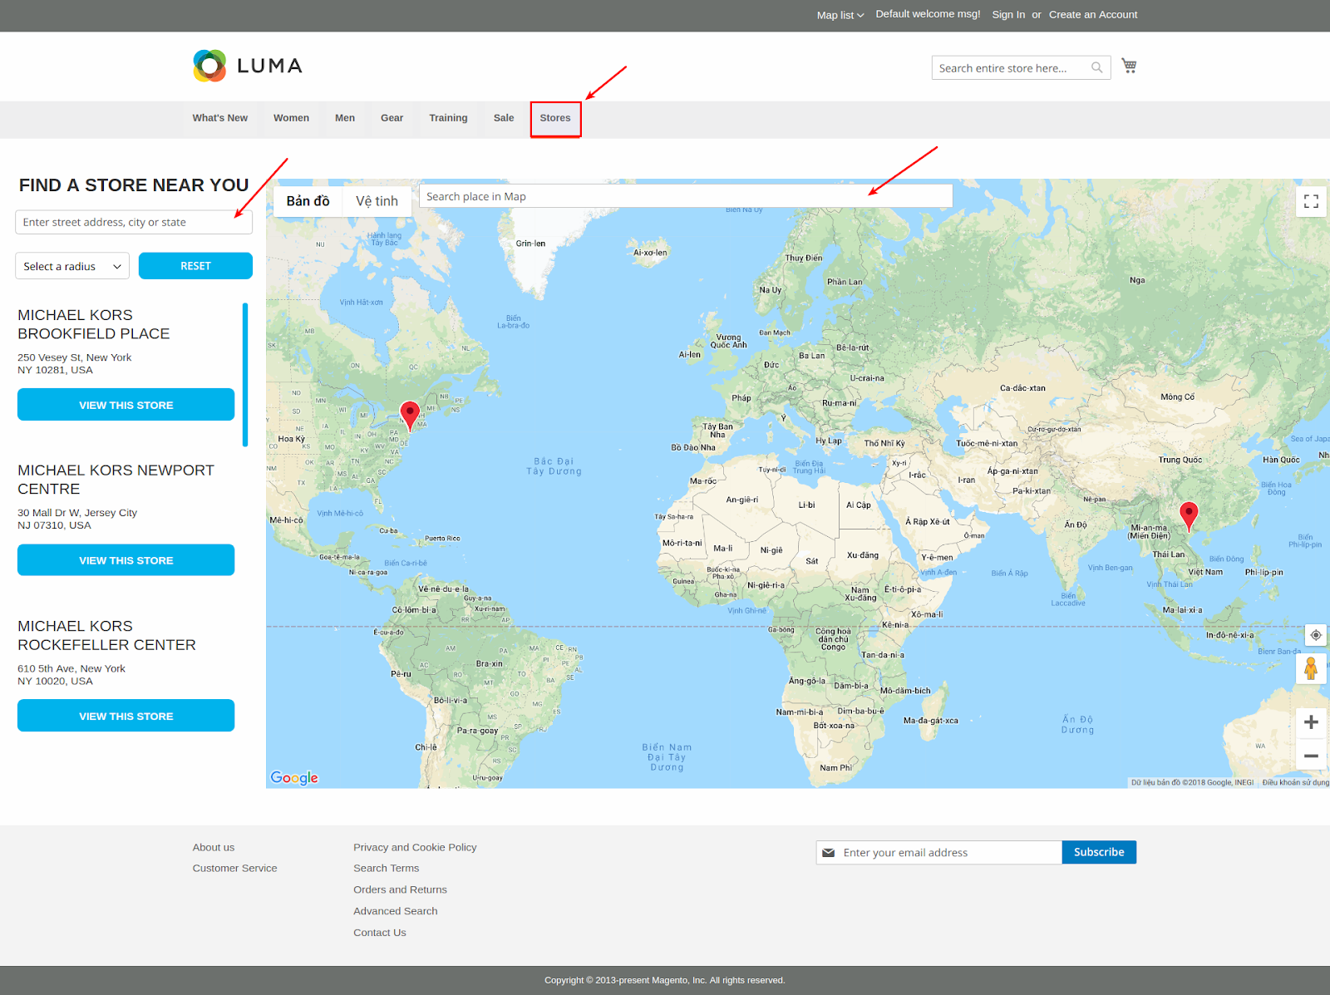This screenshot has width=1330, height=995.
Task: Focus the Search place in Map field
Action: (x=686, y=196)
